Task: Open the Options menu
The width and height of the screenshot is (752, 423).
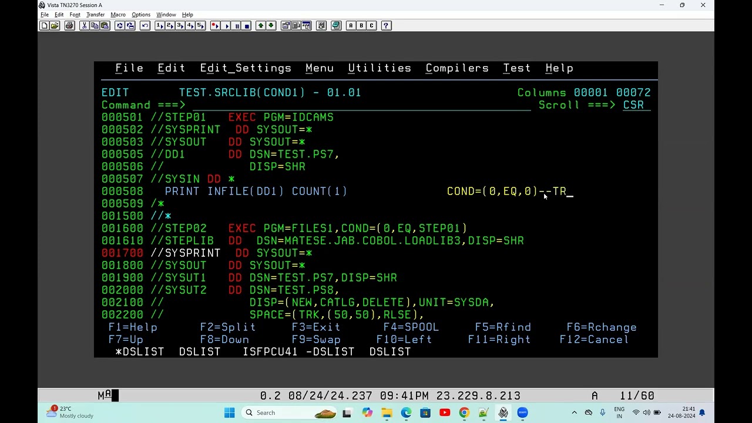Action: pyautogui.click(x=141, y=15)
